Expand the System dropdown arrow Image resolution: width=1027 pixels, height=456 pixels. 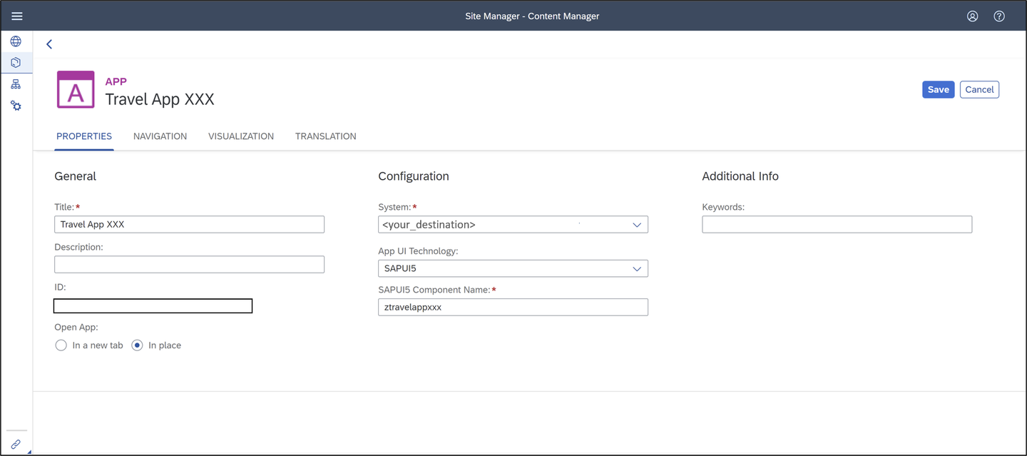pyautogui.click(x=637, y=225)
